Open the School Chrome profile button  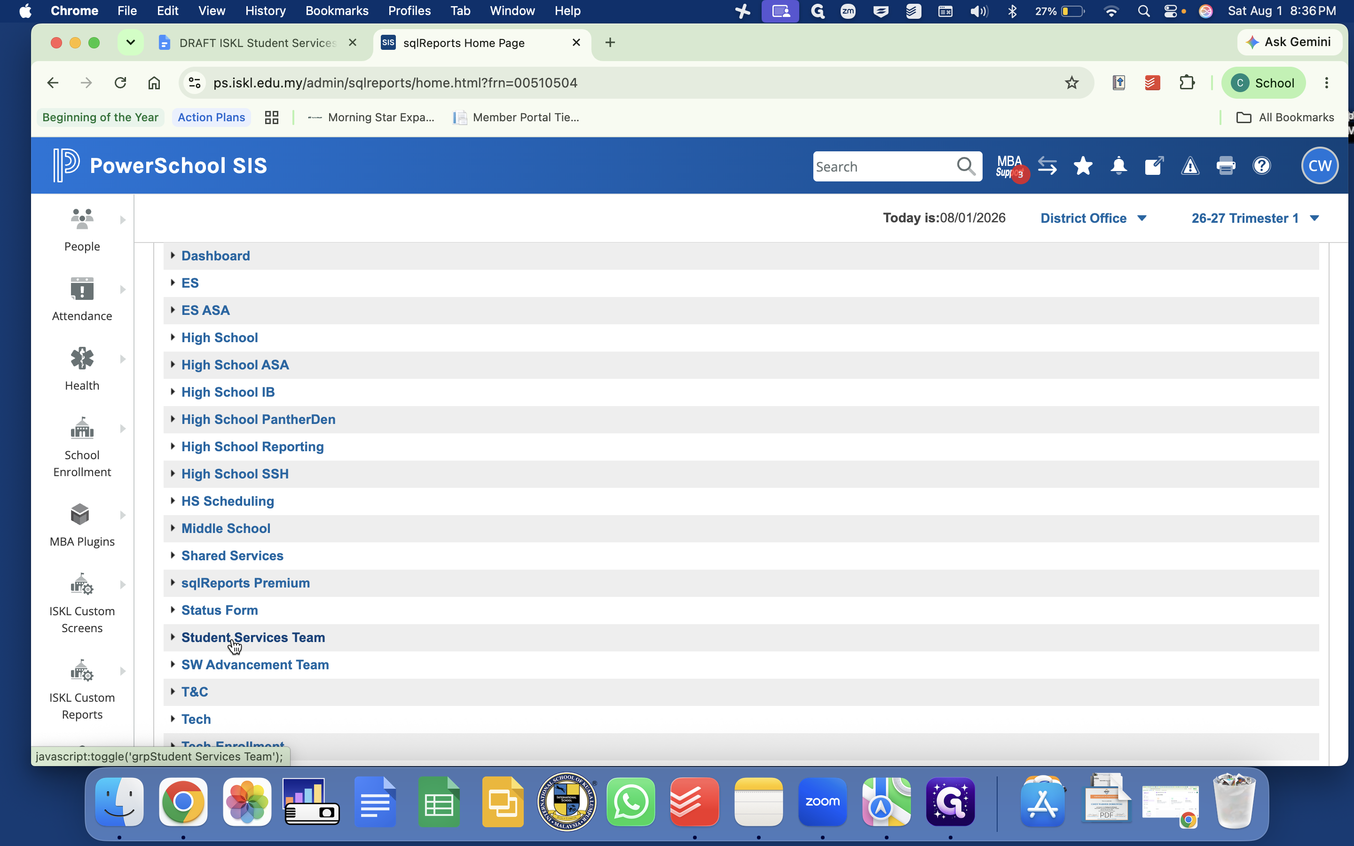(x=1263, y=83)
